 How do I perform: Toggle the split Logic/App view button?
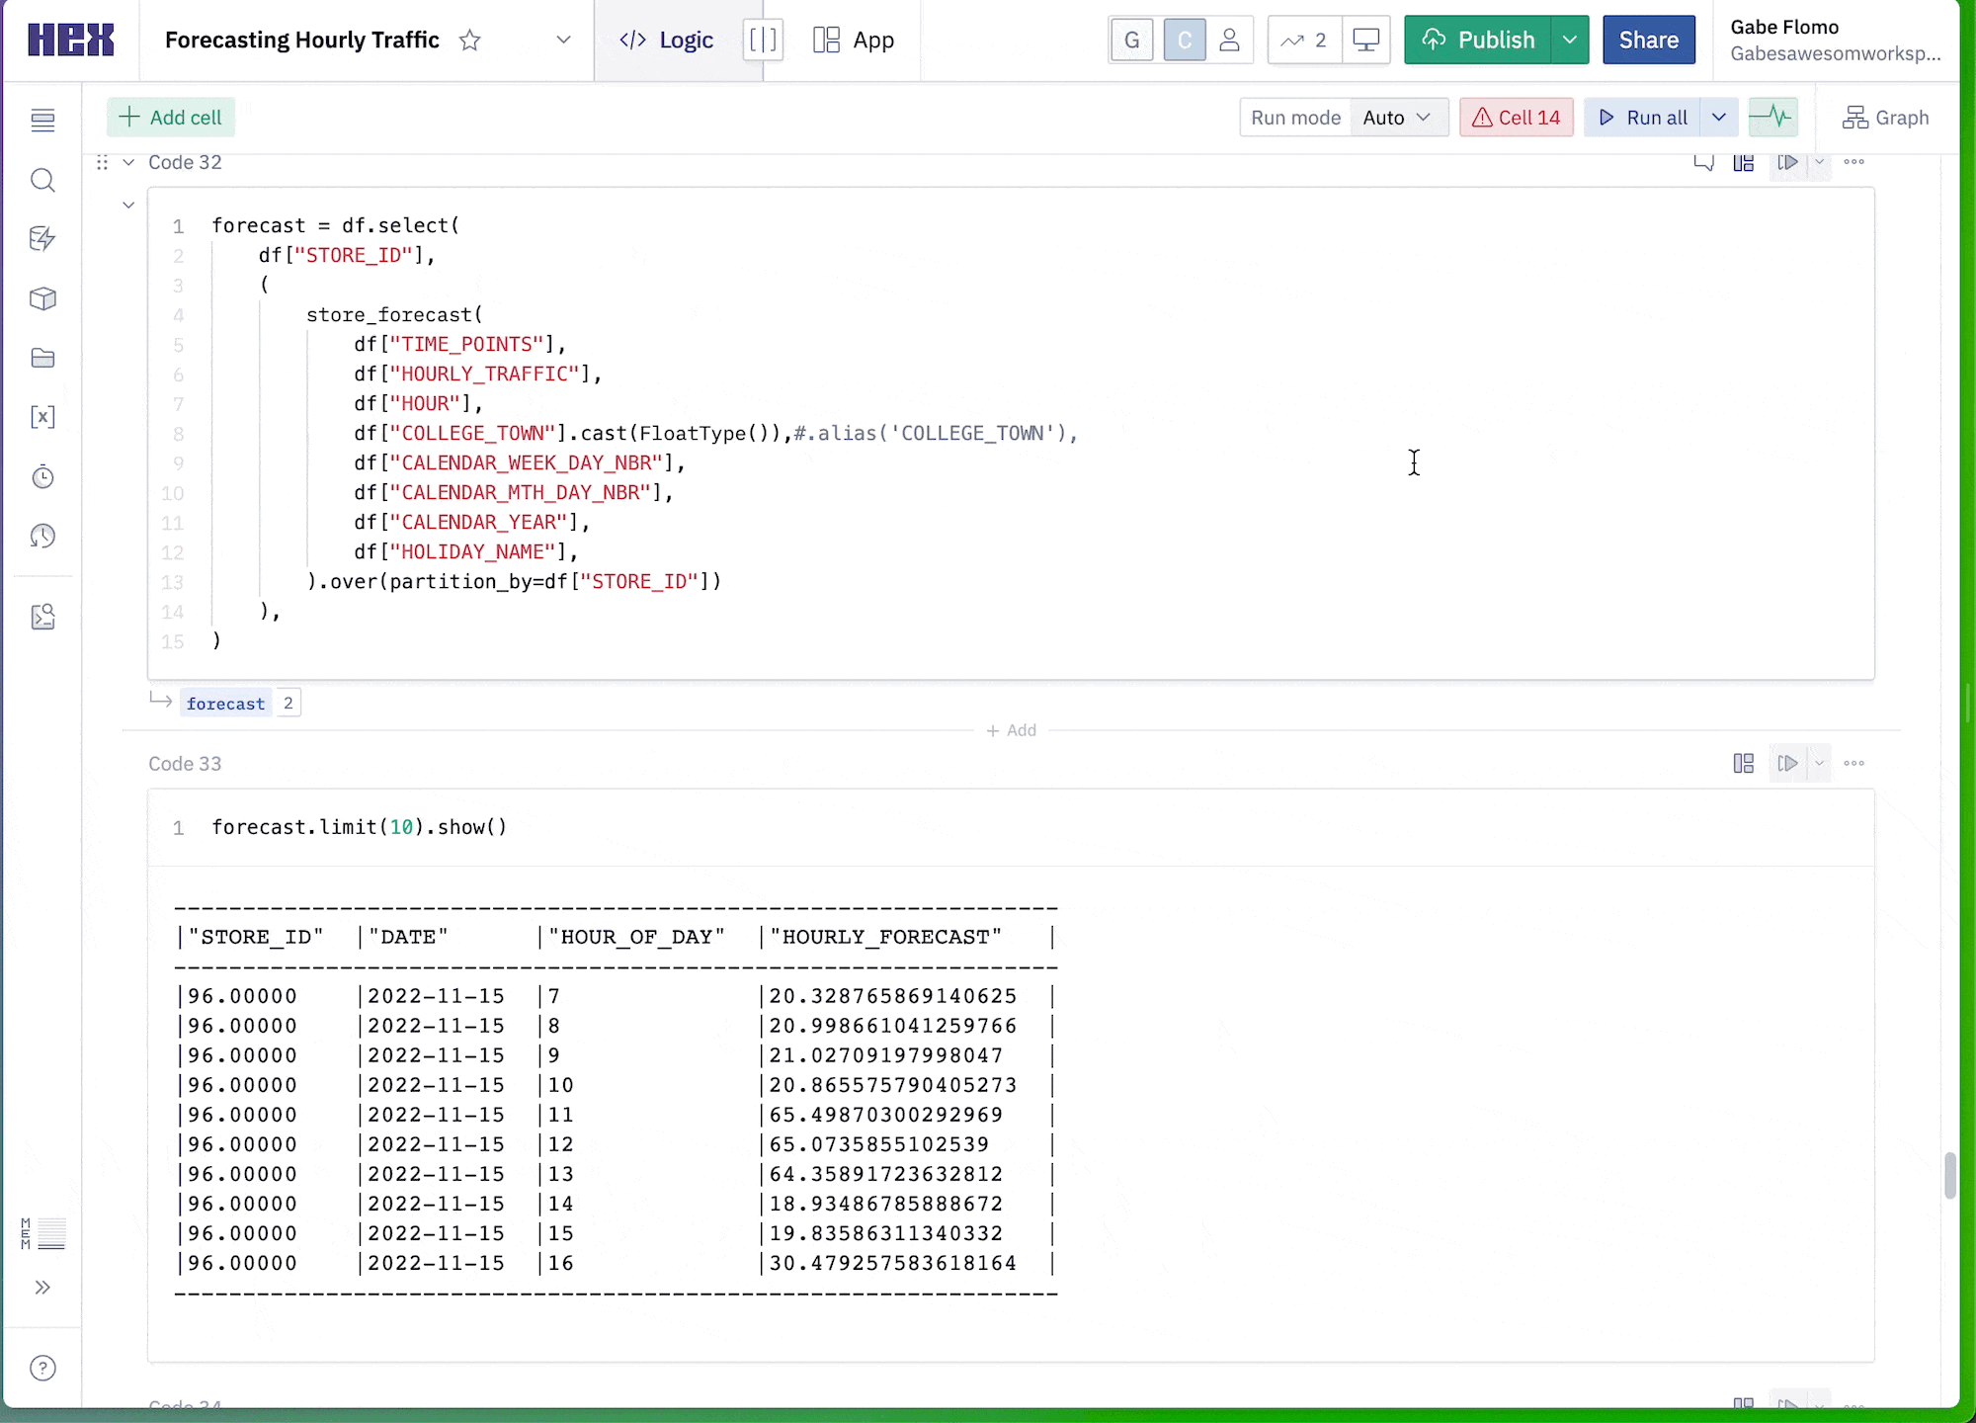[763, 41]
